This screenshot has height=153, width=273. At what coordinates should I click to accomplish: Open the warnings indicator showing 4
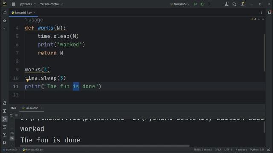[x=253, y=19]
